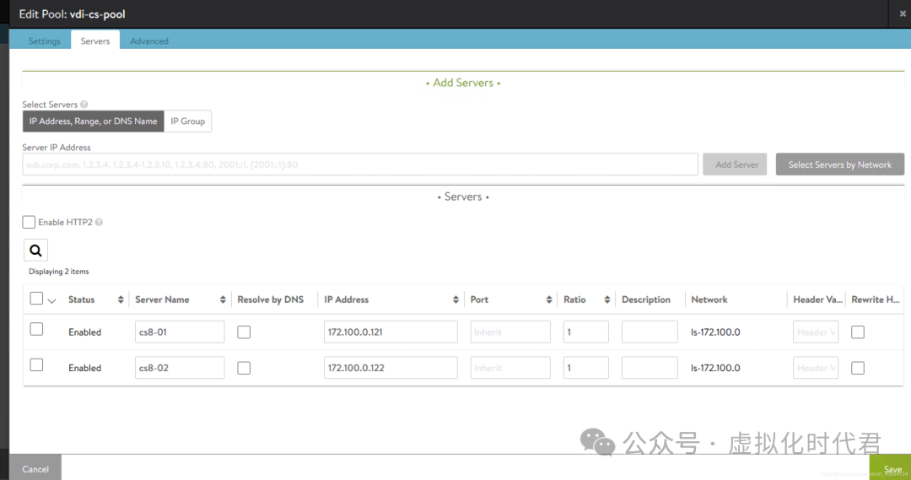The height and width of the screenshot is (480, 911).
Task: Click 'Displaying 2 items' text
Action: tap(59, 272)
